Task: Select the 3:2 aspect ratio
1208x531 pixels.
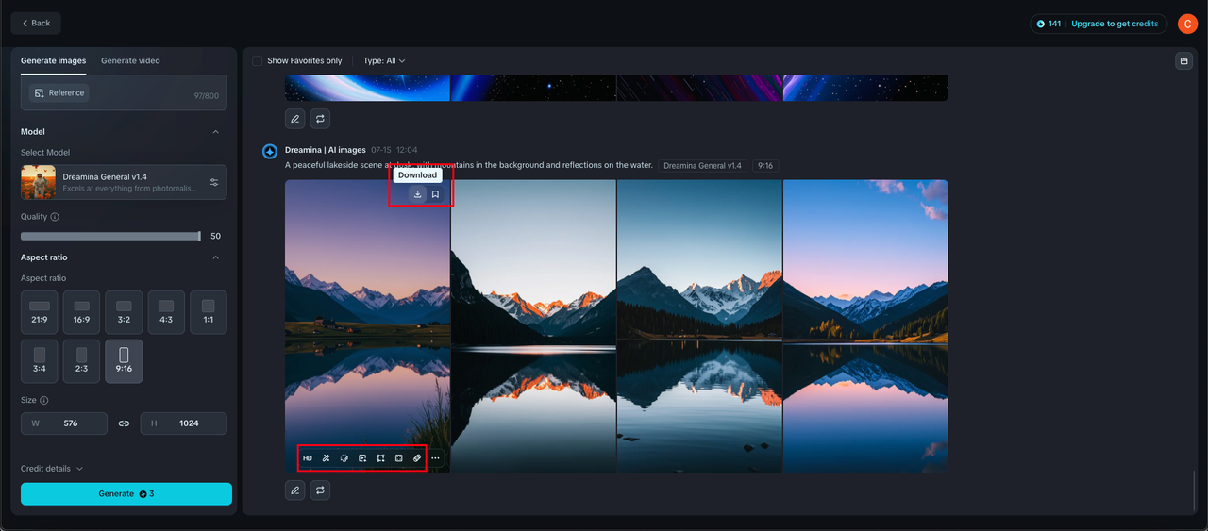Action: point(124,312)
